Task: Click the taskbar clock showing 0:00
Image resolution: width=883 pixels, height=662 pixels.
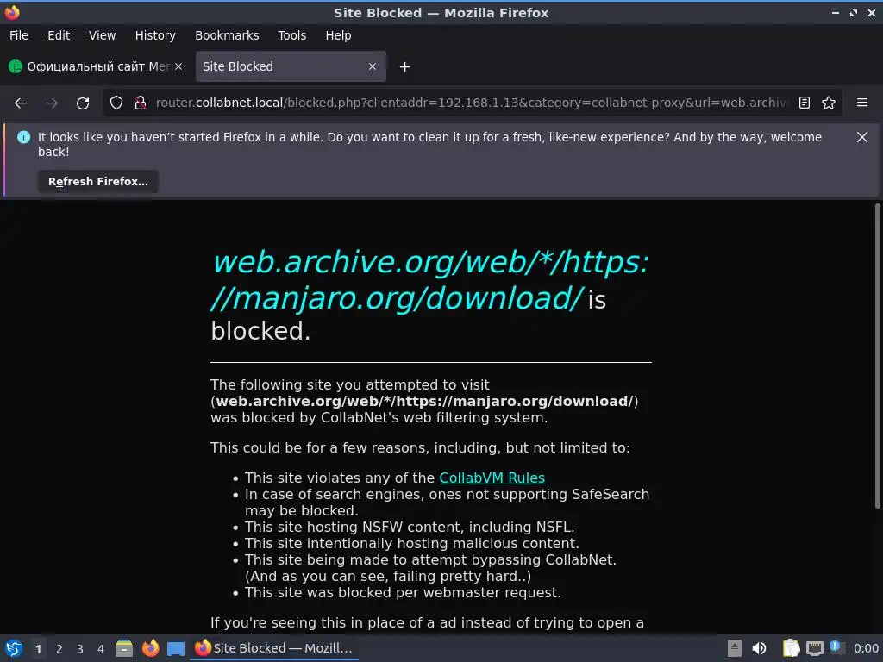Action: point(866,648)
